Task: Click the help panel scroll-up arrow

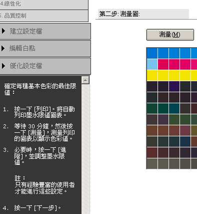Action: (85, 80)
